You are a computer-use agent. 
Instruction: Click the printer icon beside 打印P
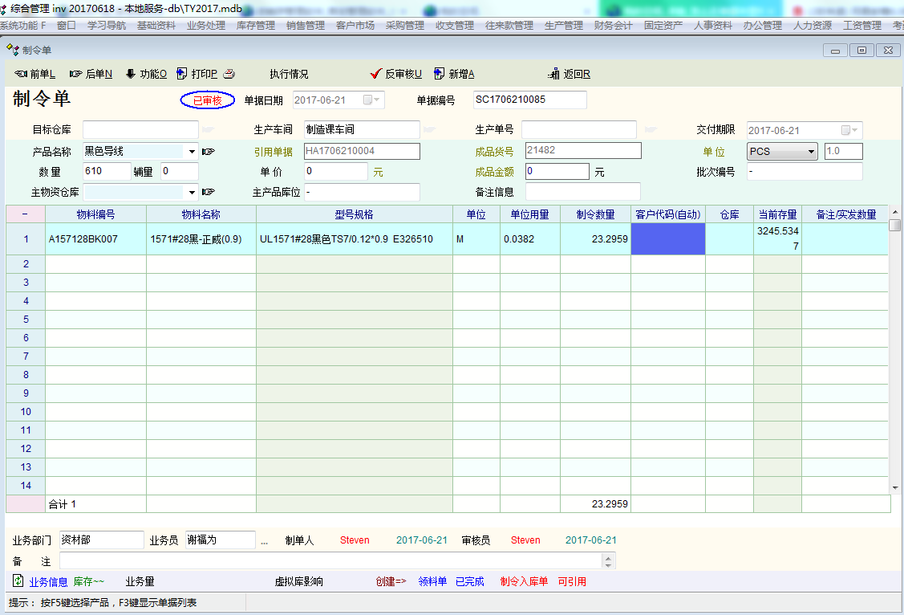pyautogui.click(x=229, y=74)
